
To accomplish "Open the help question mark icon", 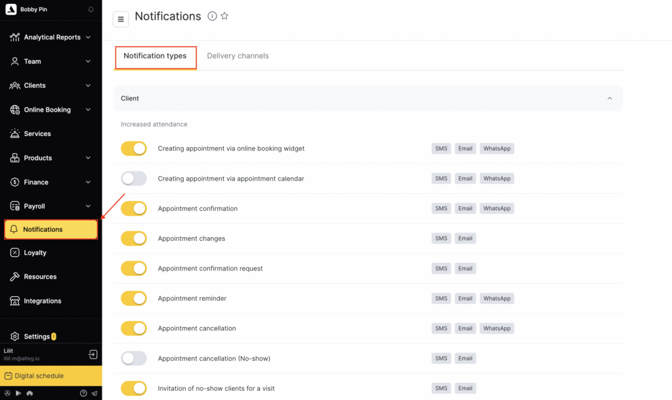I will pyautogui.click(x=83, y=393).
